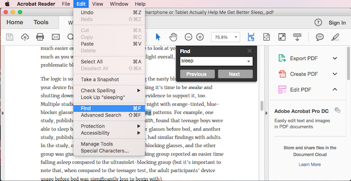Open the Help menu

[140, 4]
